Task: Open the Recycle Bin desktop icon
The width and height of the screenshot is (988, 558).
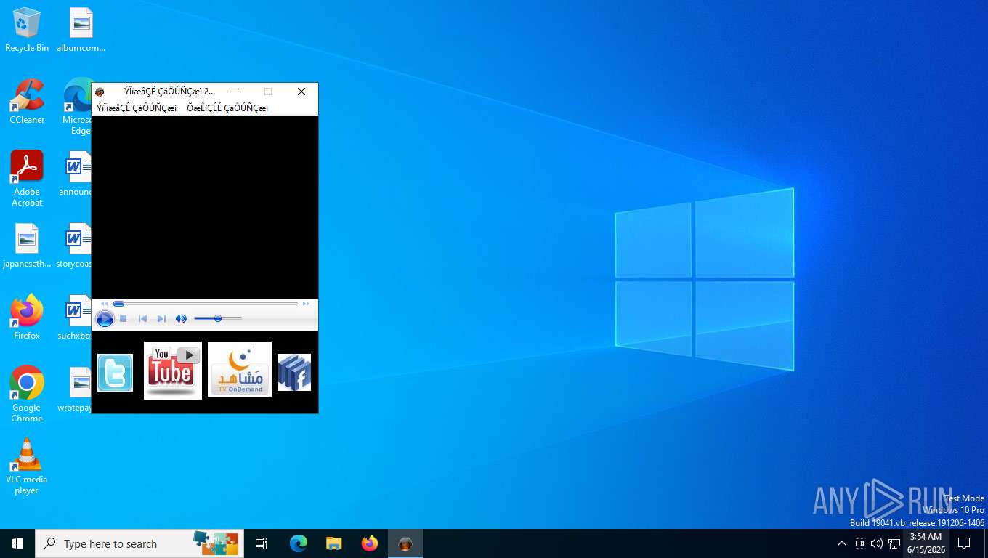Action: tap(27, 30)
